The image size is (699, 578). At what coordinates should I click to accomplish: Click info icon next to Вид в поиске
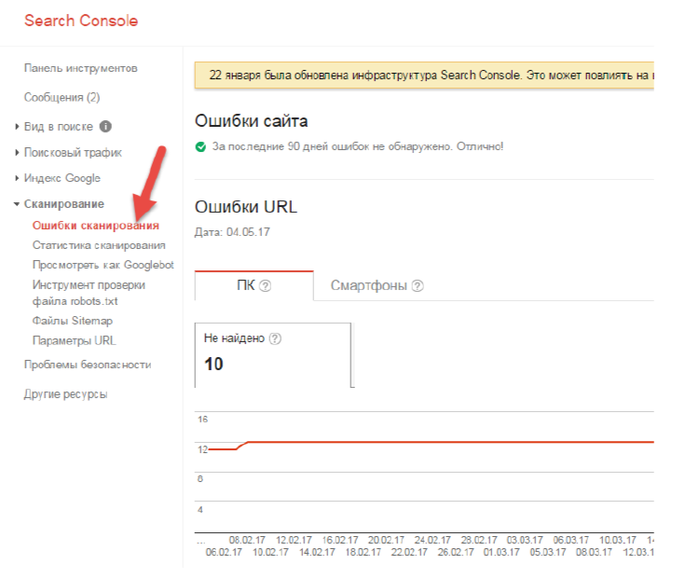tap(105, 127)
